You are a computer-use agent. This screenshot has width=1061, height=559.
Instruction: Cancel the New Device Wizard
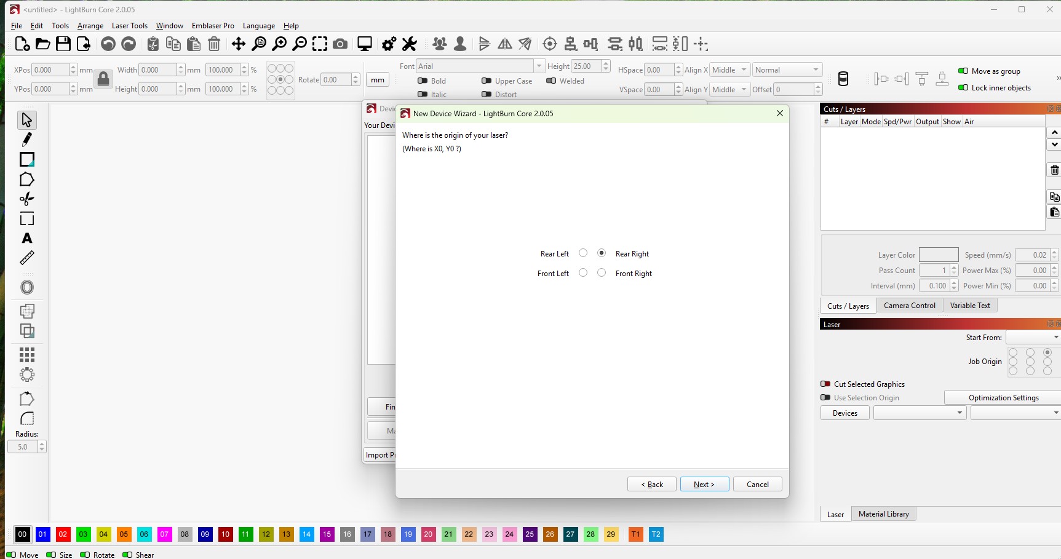pos(758,484)
